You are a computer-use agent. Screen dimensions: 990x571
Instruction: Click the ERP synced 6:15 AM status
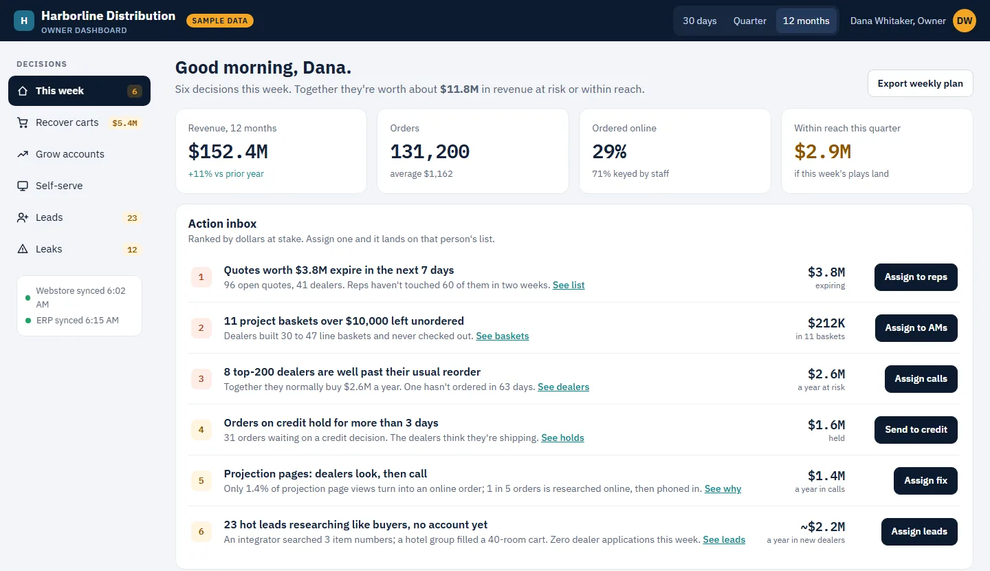tap(77, 320)
